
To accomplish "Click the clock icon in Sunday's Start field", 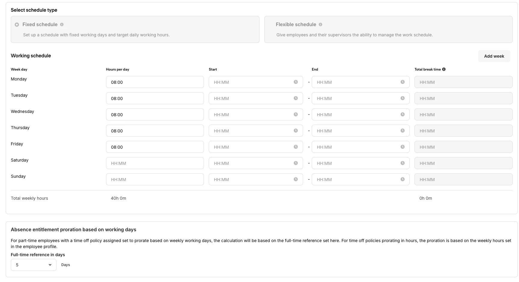I will click(296, 179).
